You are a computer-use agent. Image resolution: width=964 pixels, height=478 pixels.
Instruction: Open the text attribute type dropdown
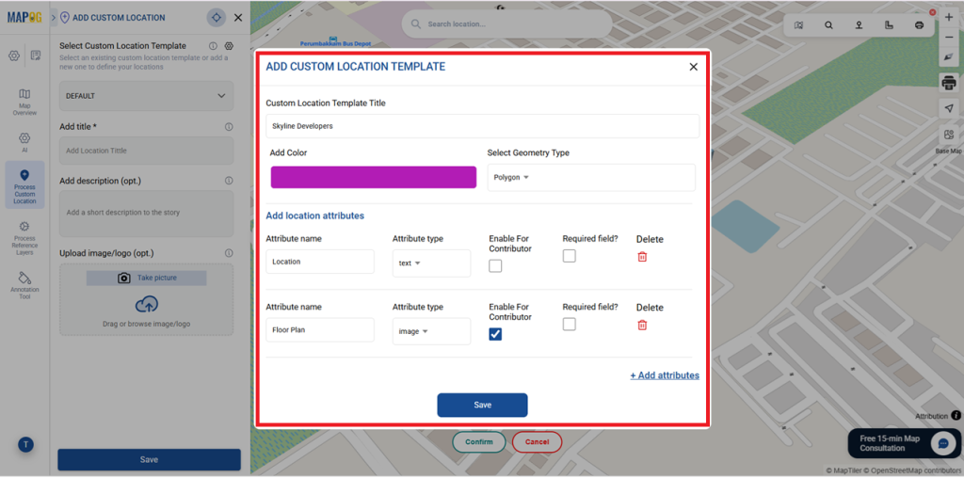pos(431,263)
